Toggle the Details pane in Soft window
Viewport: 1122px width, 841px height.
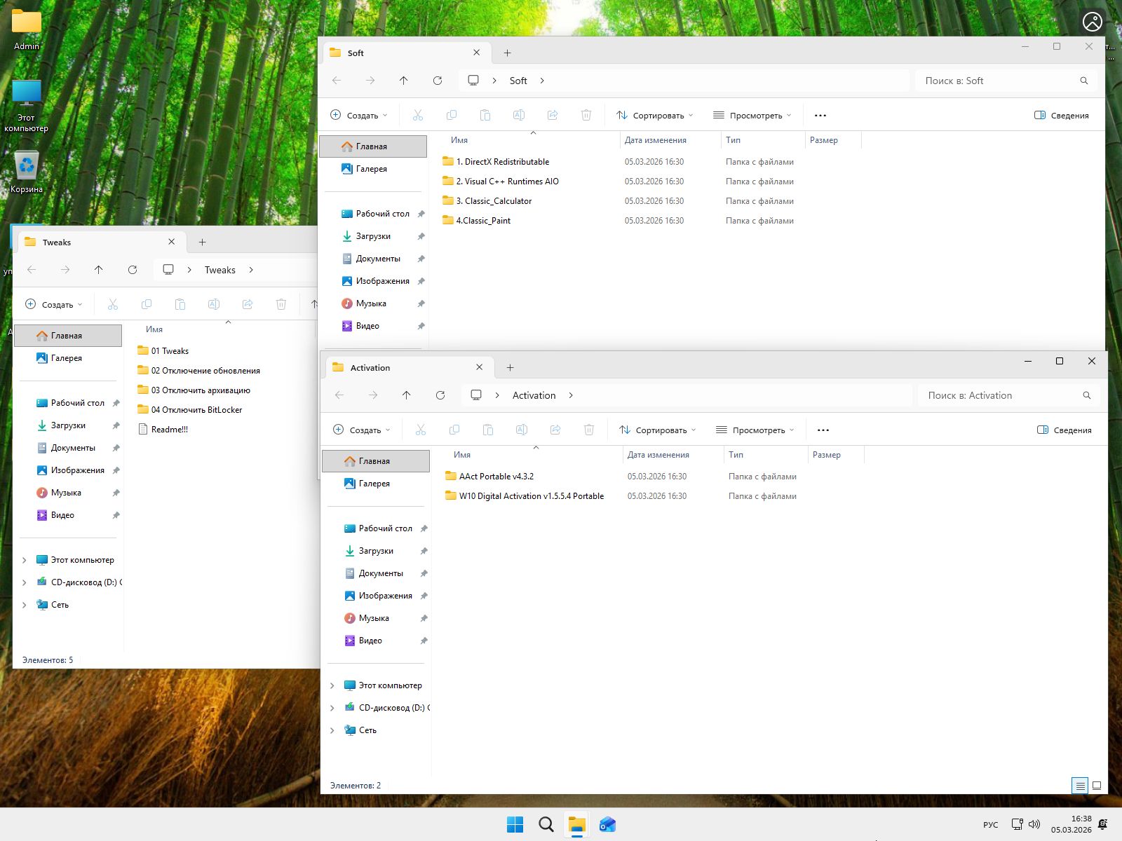pos(1061,115)
